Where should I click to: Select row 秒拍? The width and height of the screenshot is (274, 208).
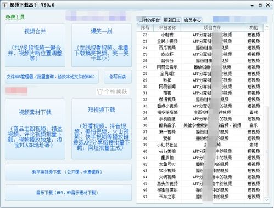(200, 80)
